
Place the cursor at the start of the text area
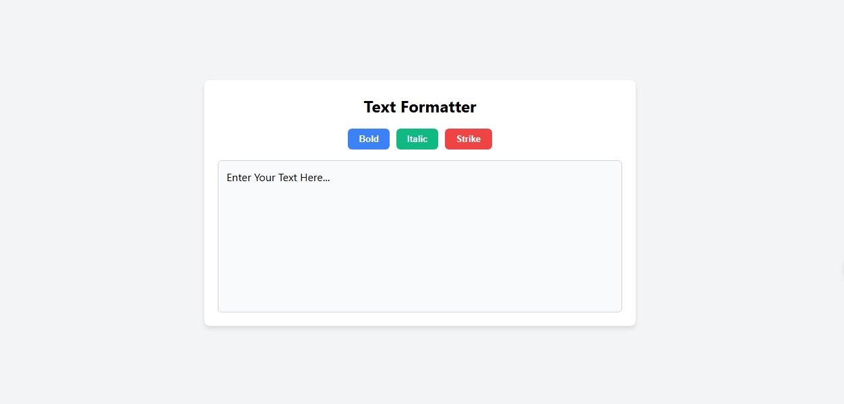coord(227,178)
